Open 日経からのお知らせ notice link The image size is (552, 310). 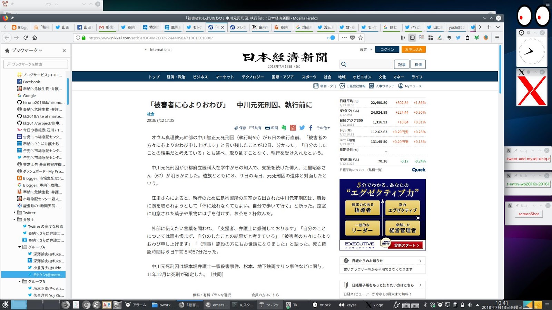[x=383, y=261]
